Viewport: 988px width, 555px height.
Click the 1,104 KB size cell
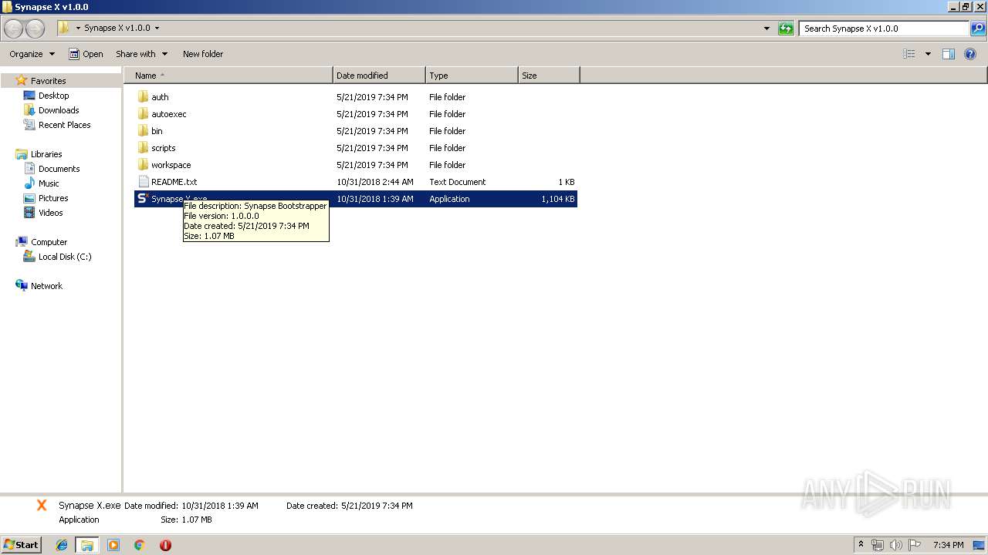(558, 199)
